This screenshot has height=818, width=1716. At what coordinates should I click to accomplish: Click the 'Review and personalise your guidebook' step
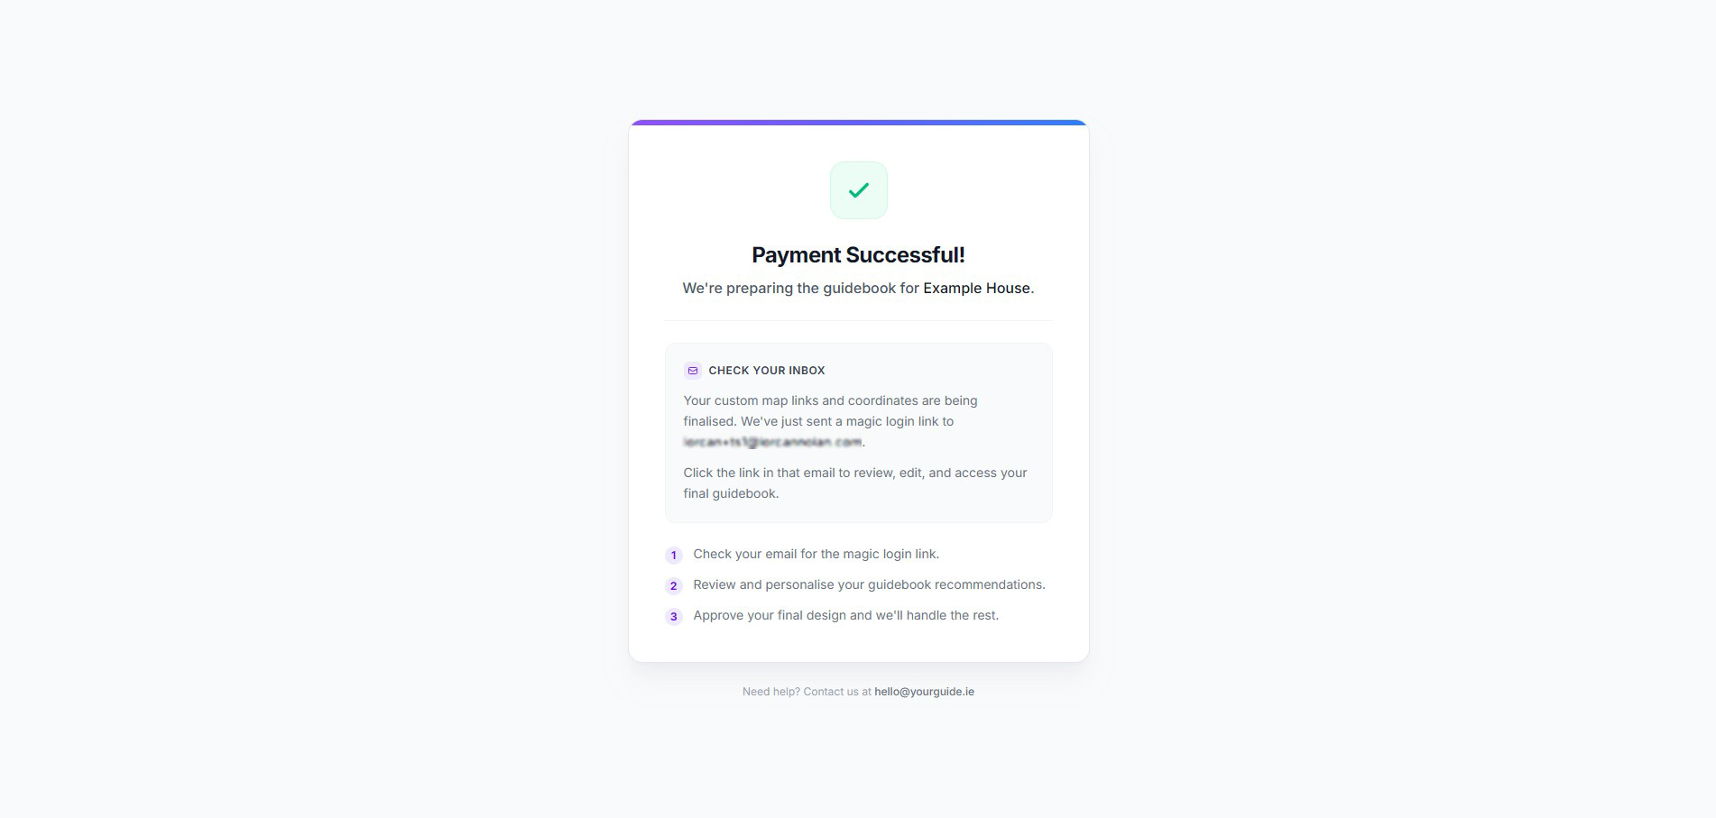[869, 585]
